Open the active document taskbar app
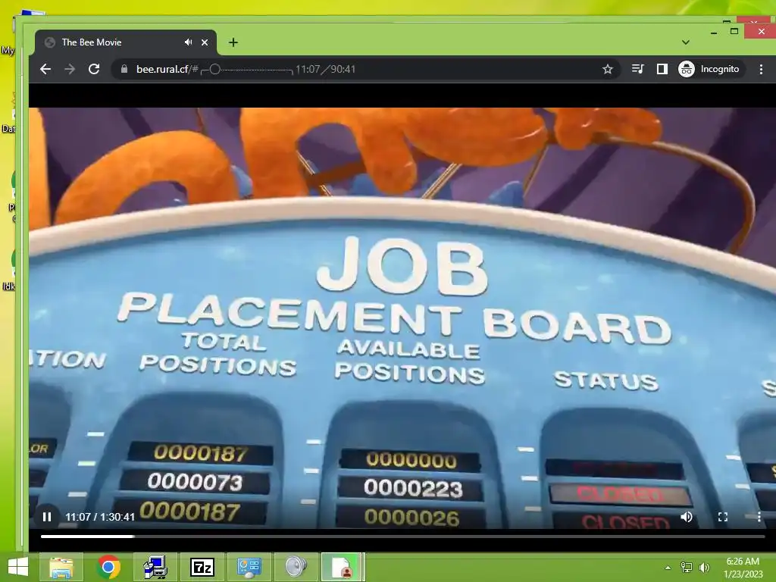776x582 pixels. click(x=343, y=567)
